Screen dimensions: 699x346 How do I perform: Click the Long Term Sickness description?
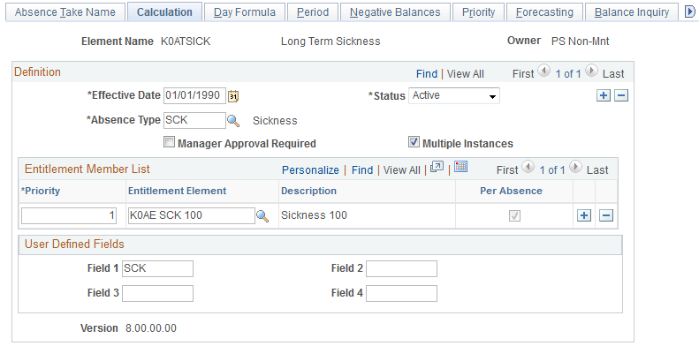(x=331, y=41)
